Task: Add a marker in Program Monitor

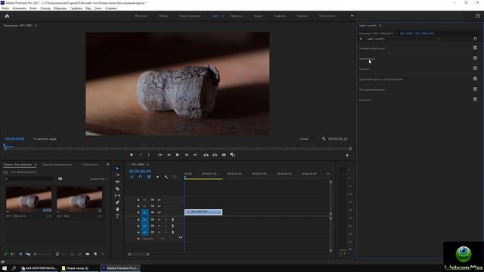Action: click(131, 155)
